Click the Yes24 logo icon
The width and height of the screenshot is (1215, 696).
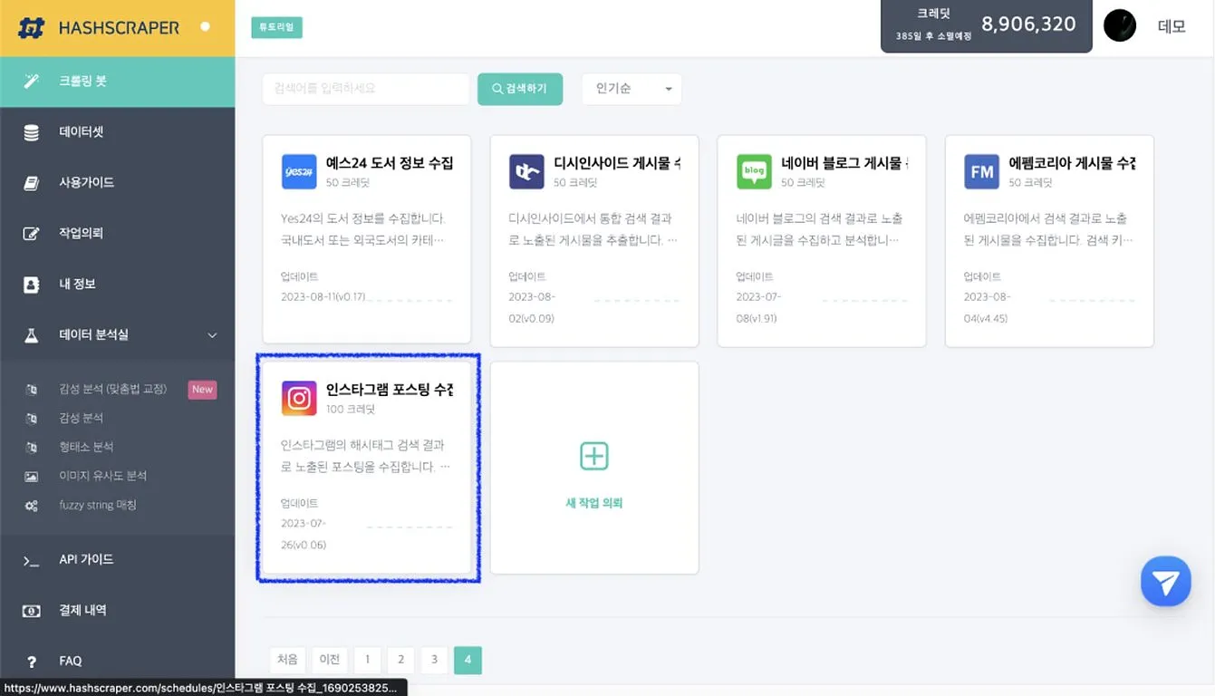[299, 171]
